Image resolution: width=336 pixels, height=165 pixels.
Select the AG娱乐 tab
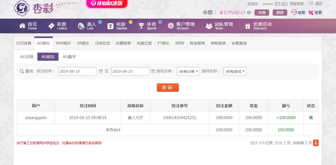click(44, 43)
